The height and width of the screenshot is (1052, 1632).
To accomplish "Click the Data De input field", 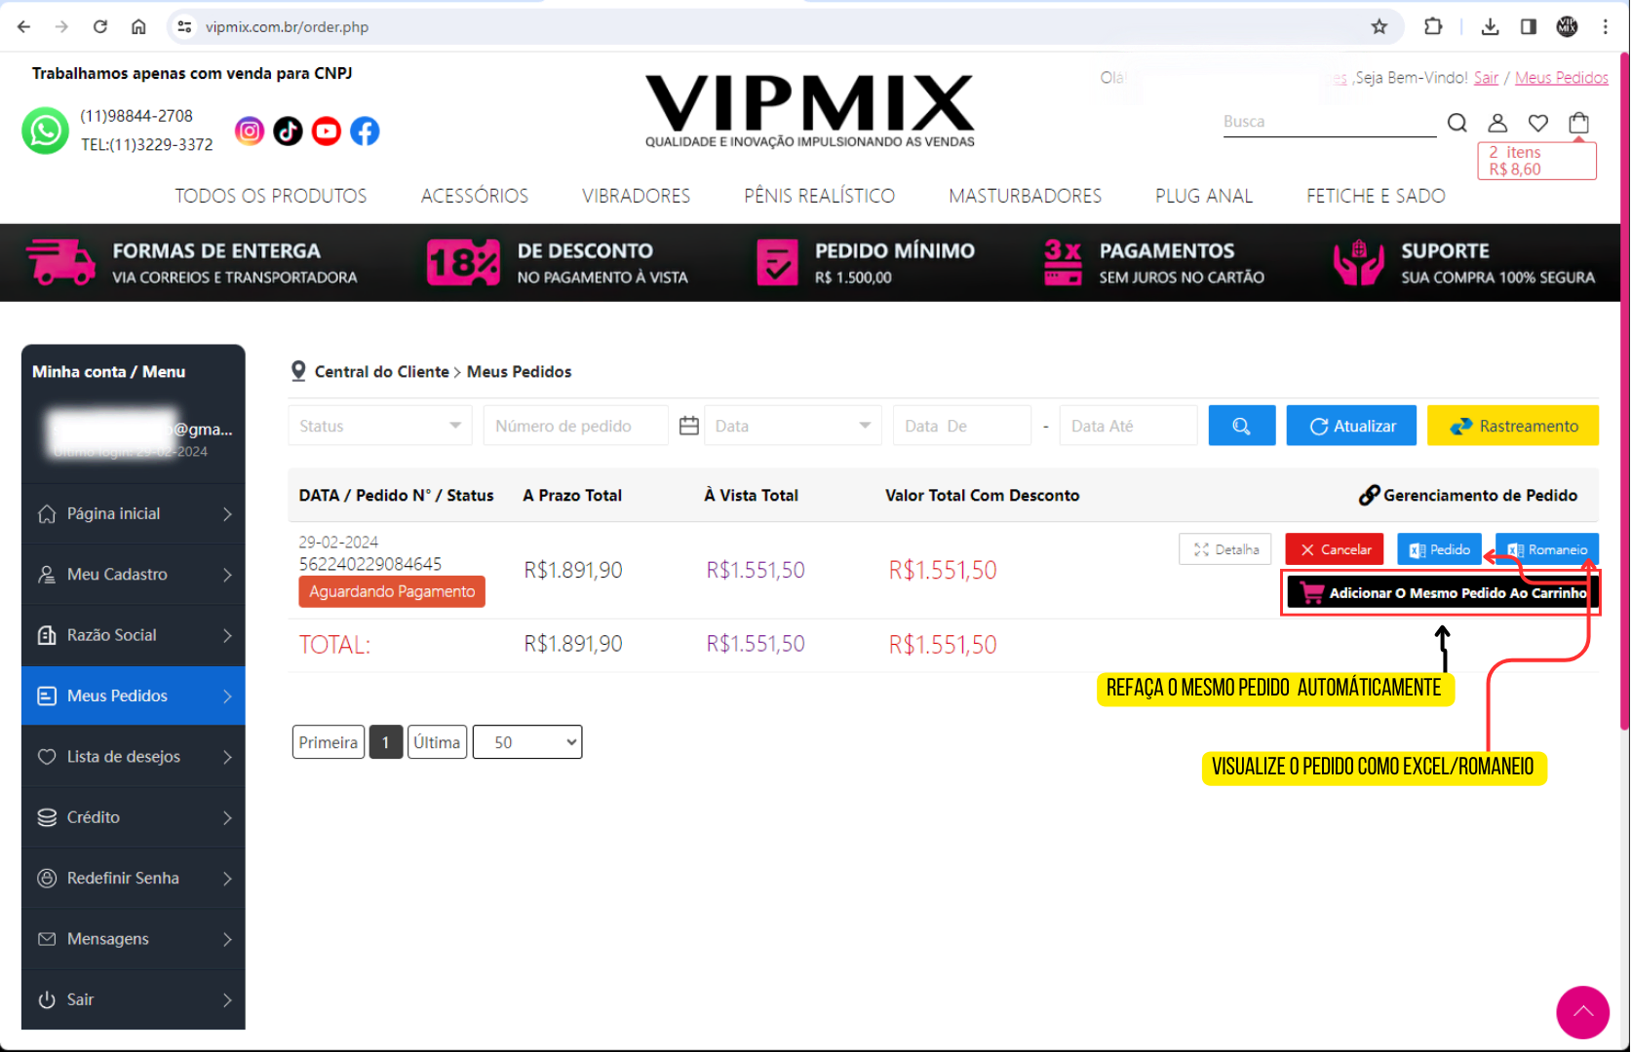I will 962,426.
